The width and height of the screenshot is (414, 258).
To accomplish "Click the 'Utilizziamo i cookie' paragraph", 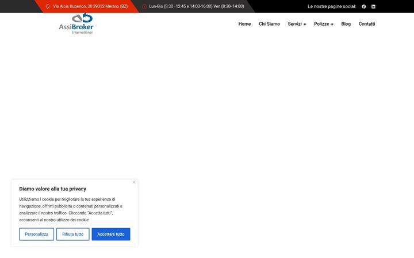I will 71,210.
